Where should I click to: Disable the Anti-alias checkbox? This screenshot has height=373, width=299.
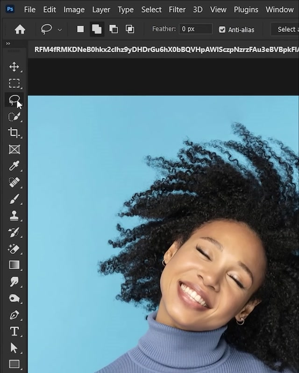pyautogui.click(x=222, y=29)
